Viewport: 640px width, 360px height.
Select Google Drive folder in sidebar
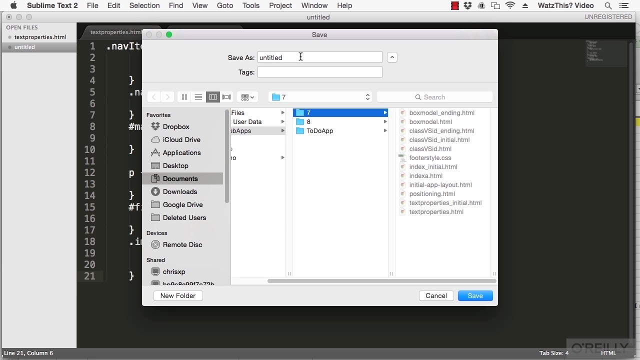182,204
